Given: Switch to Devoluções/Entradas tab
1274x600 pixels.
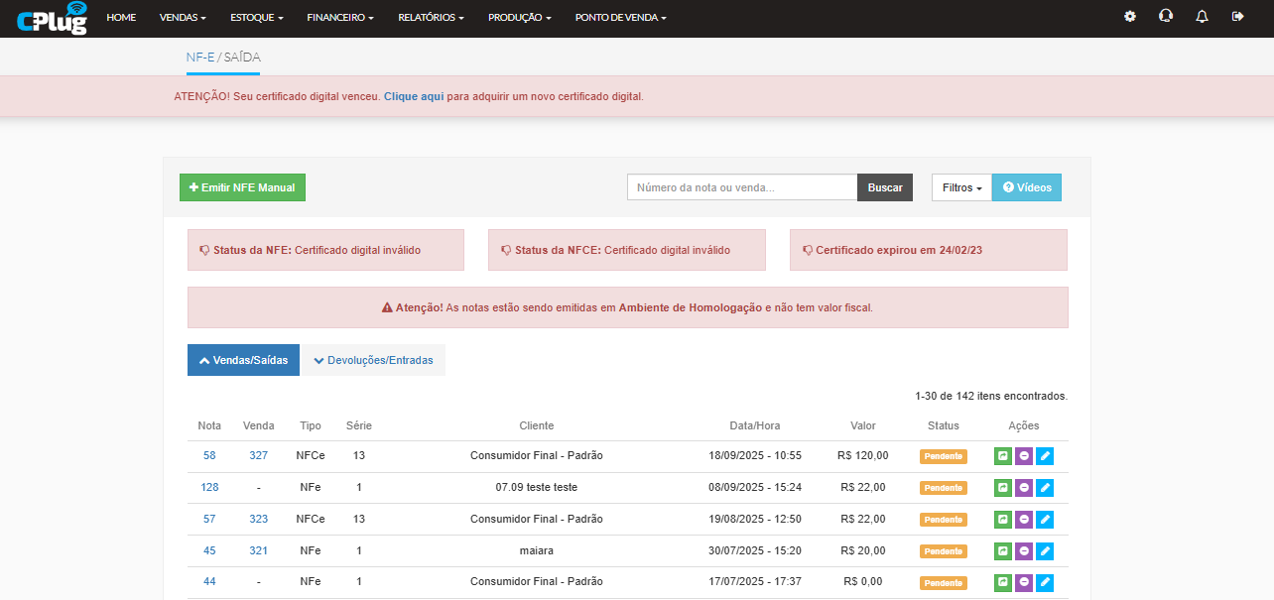Looking at the screenshot, I should point(373,361).
